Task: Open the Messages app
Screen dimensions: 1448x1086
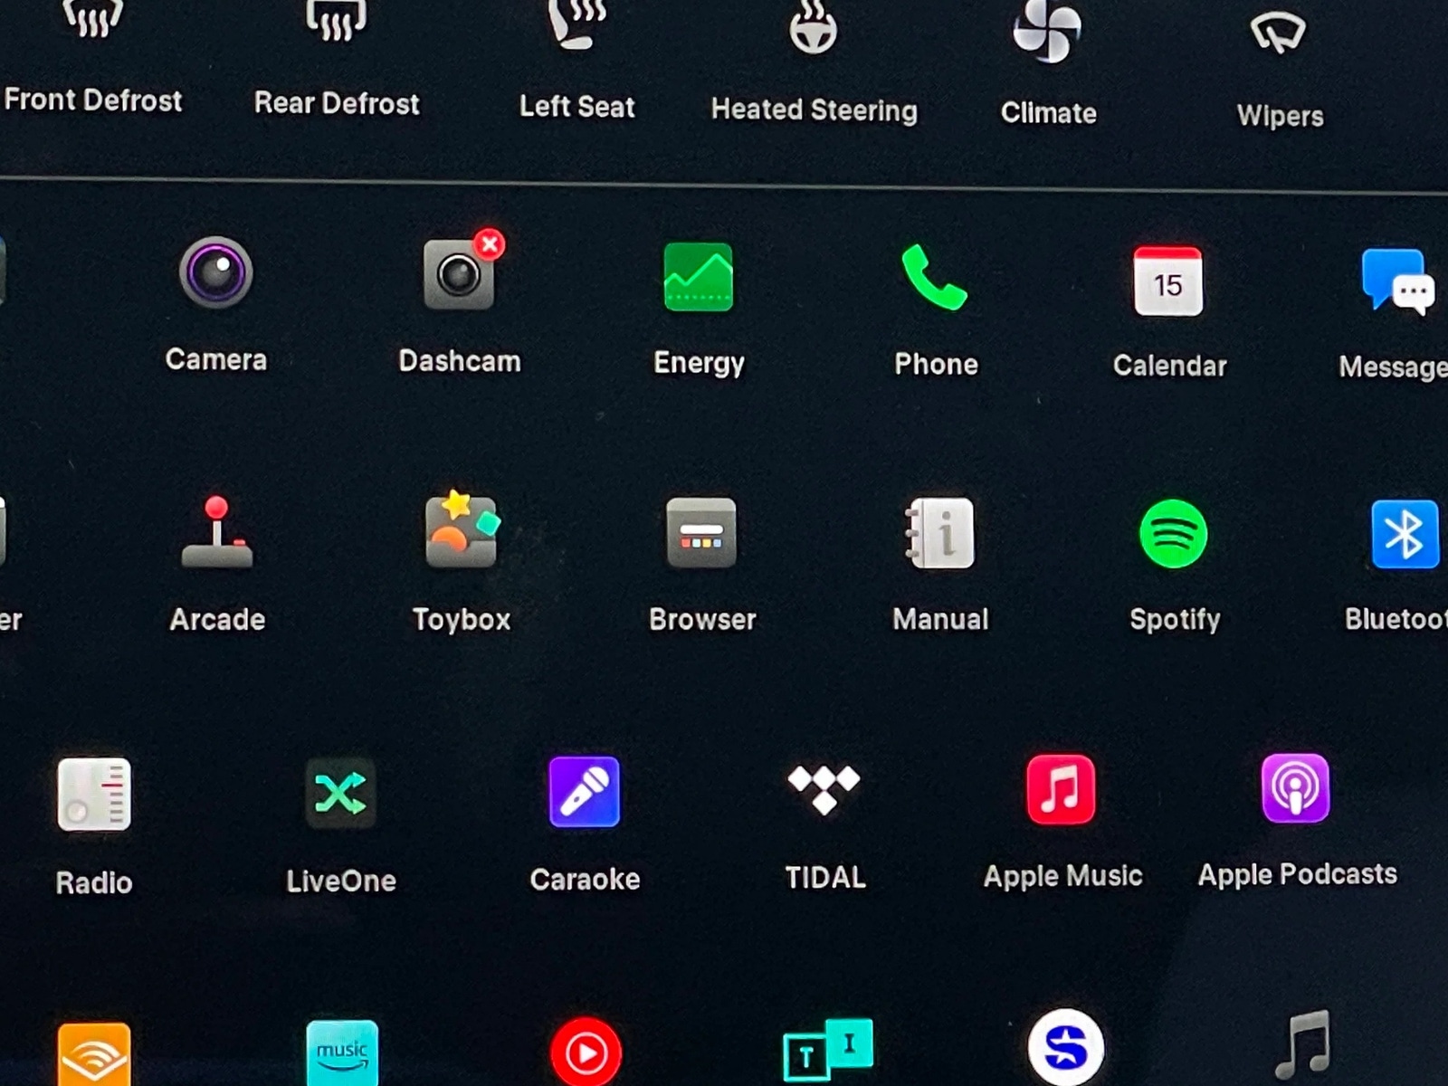Action: click(x=1395, y=315)
